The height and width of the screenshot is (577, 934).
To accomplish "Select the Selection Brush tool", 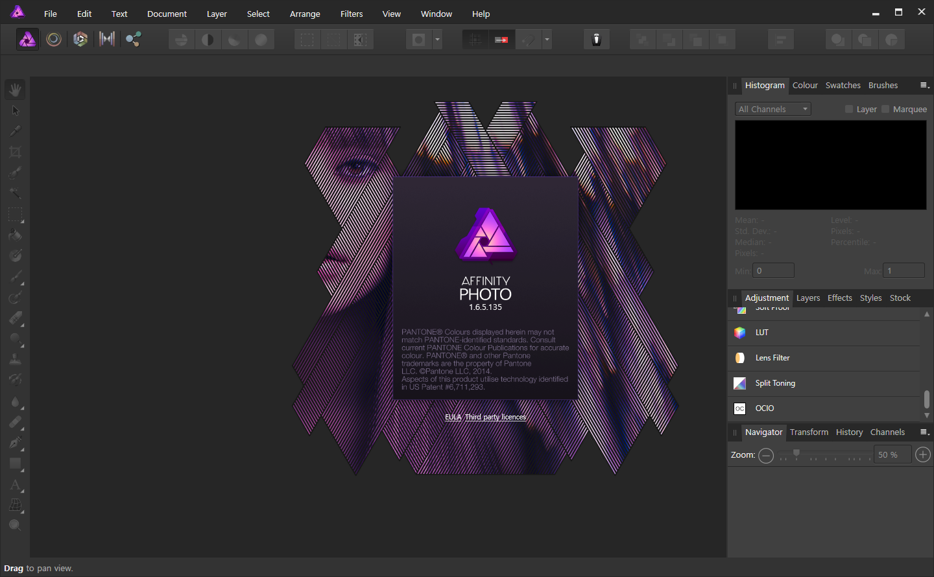I will tap(16, 172).
